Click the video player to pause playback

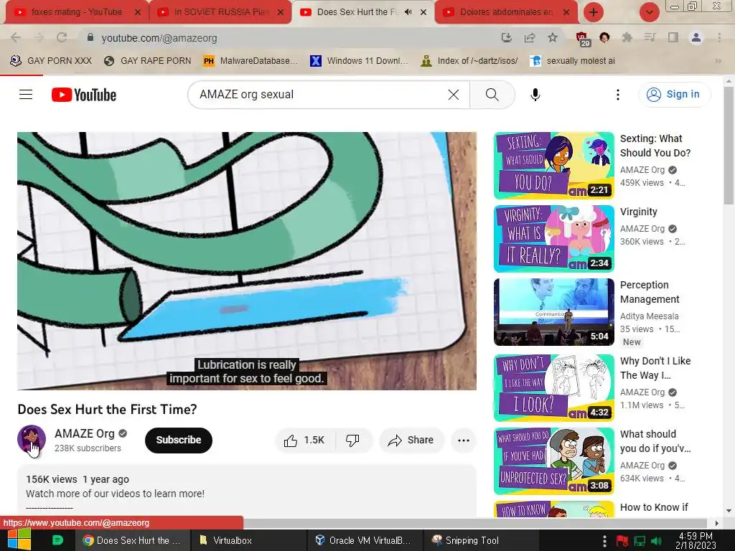point(247,261)
